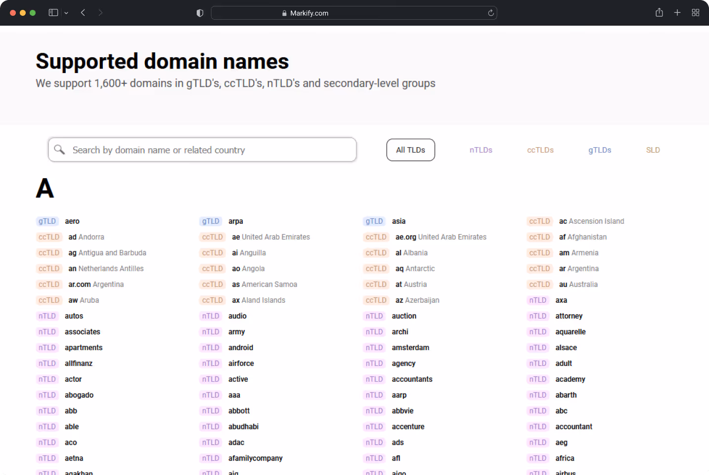This screenshot has width=709, height=475.
Task: Switch to the gTLDs filter
Action: tap(600, 150)
